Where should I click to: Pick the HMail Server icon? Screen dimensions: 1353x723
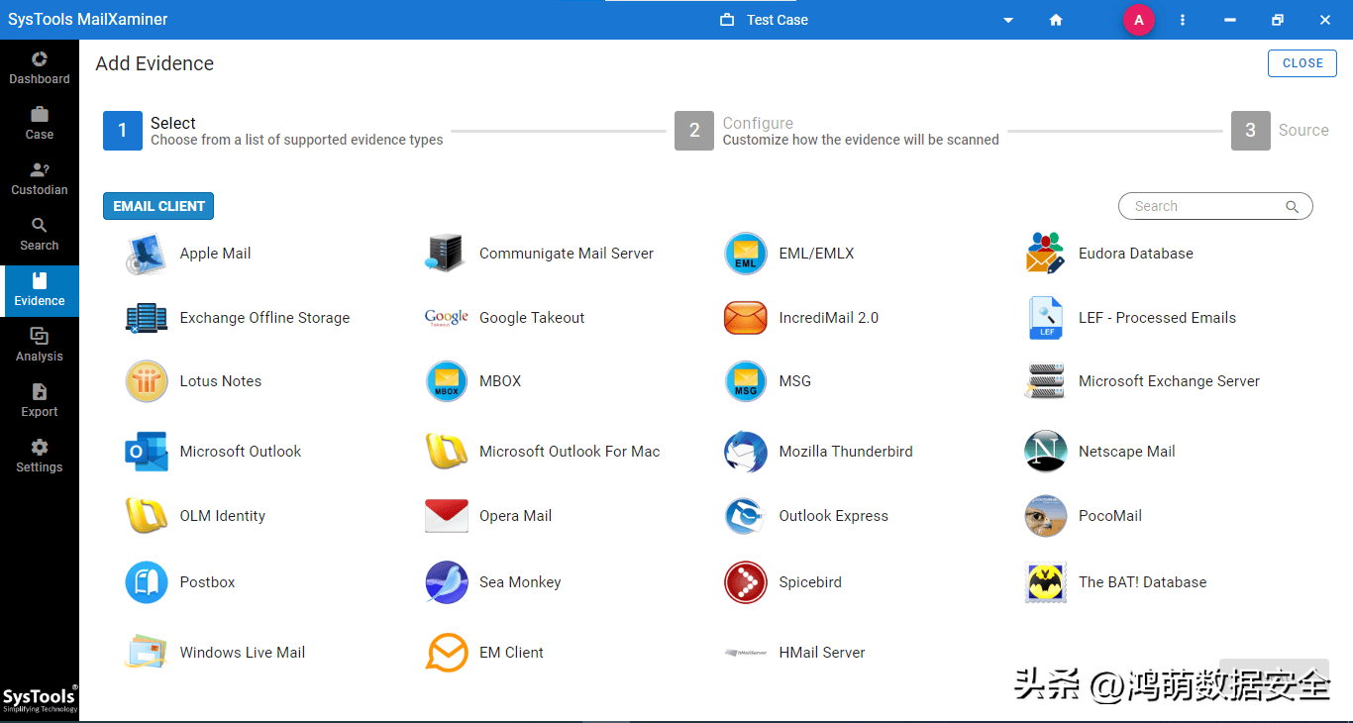click(746, 653)
